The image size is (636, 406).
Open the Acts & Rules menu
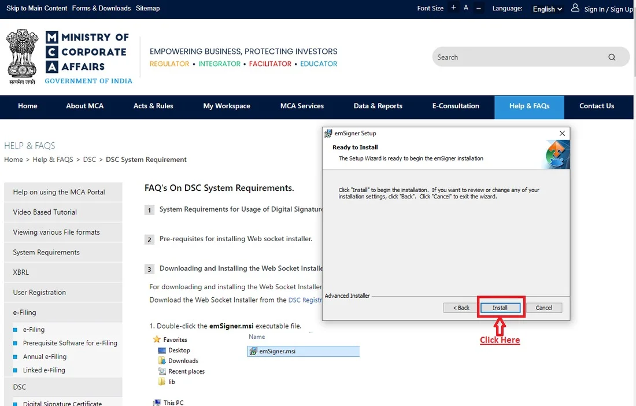click(153, 106)
